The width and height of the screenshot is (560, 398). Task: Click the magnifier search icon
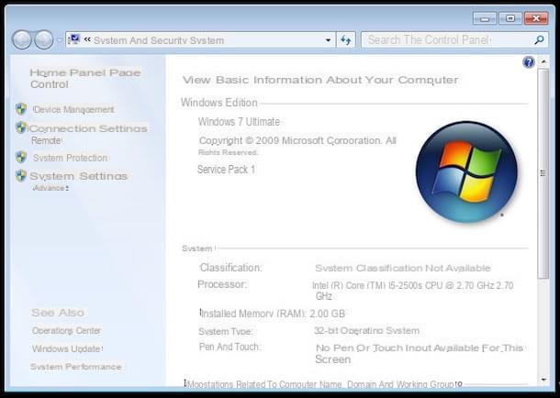click(x=539, y=39)
